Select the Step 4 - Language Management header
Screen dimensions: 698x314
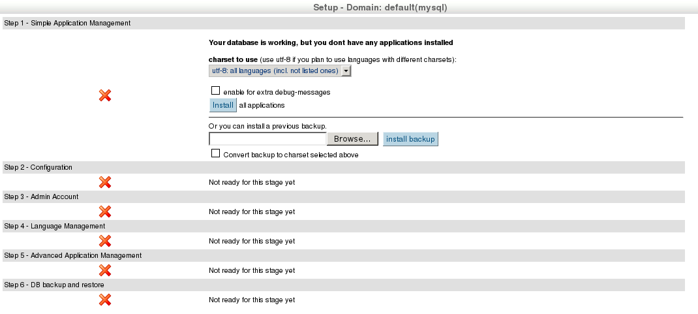(55, 226)
